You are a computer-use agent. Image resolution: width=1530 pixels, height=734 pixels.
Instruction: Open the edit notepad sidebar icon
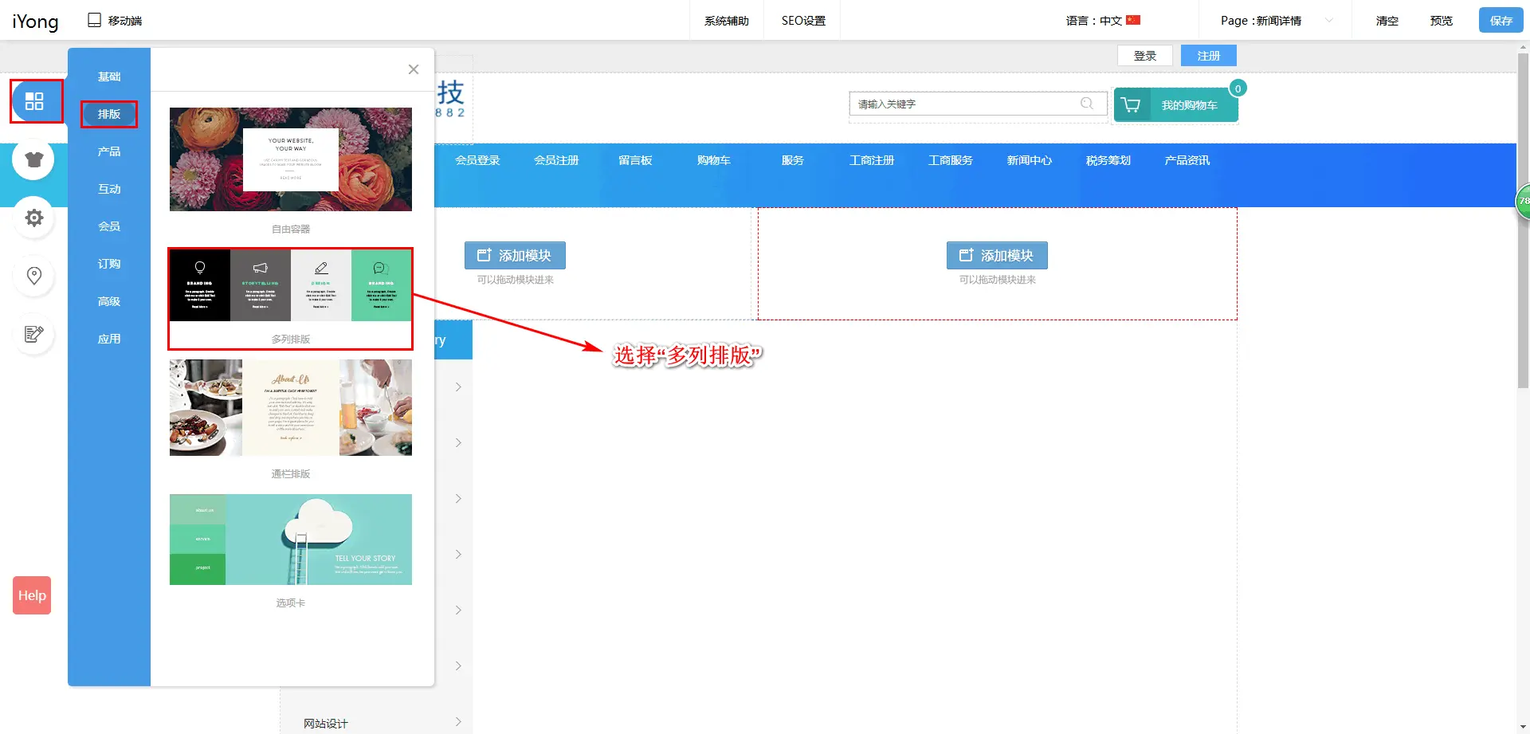click(x=33, y=334)
